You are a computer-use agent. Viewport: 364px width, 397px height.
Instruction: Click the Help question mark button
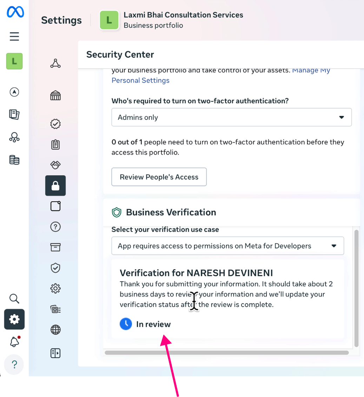coord(14,365)
